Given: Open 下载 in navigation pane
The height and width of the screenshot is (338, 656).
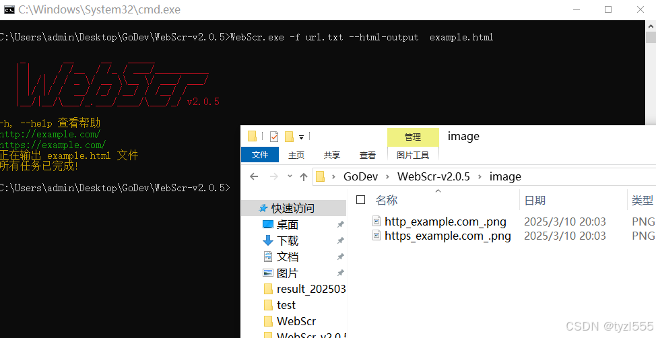Looking at the screenshot, I should pos(288,240).
